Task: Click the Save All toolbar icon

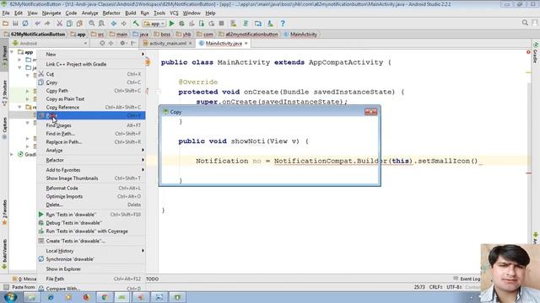Action: coord(15,24)
